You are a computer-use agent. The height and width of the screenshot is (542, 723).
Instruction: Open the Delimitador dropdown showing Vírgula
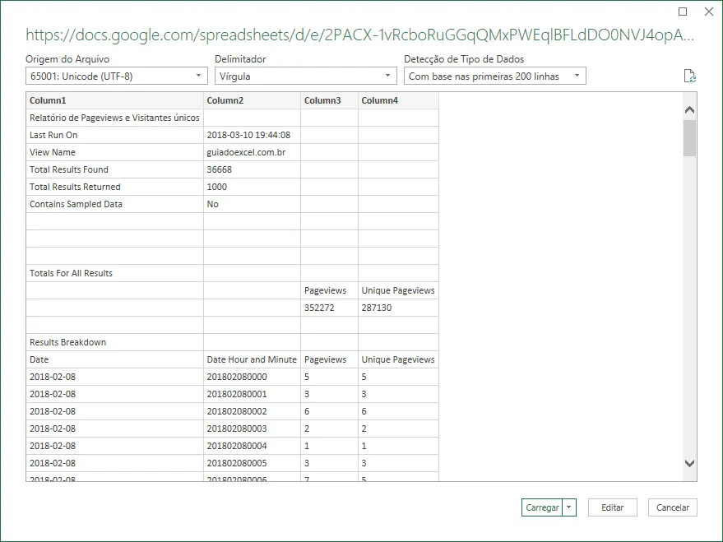tap(306, 76)
